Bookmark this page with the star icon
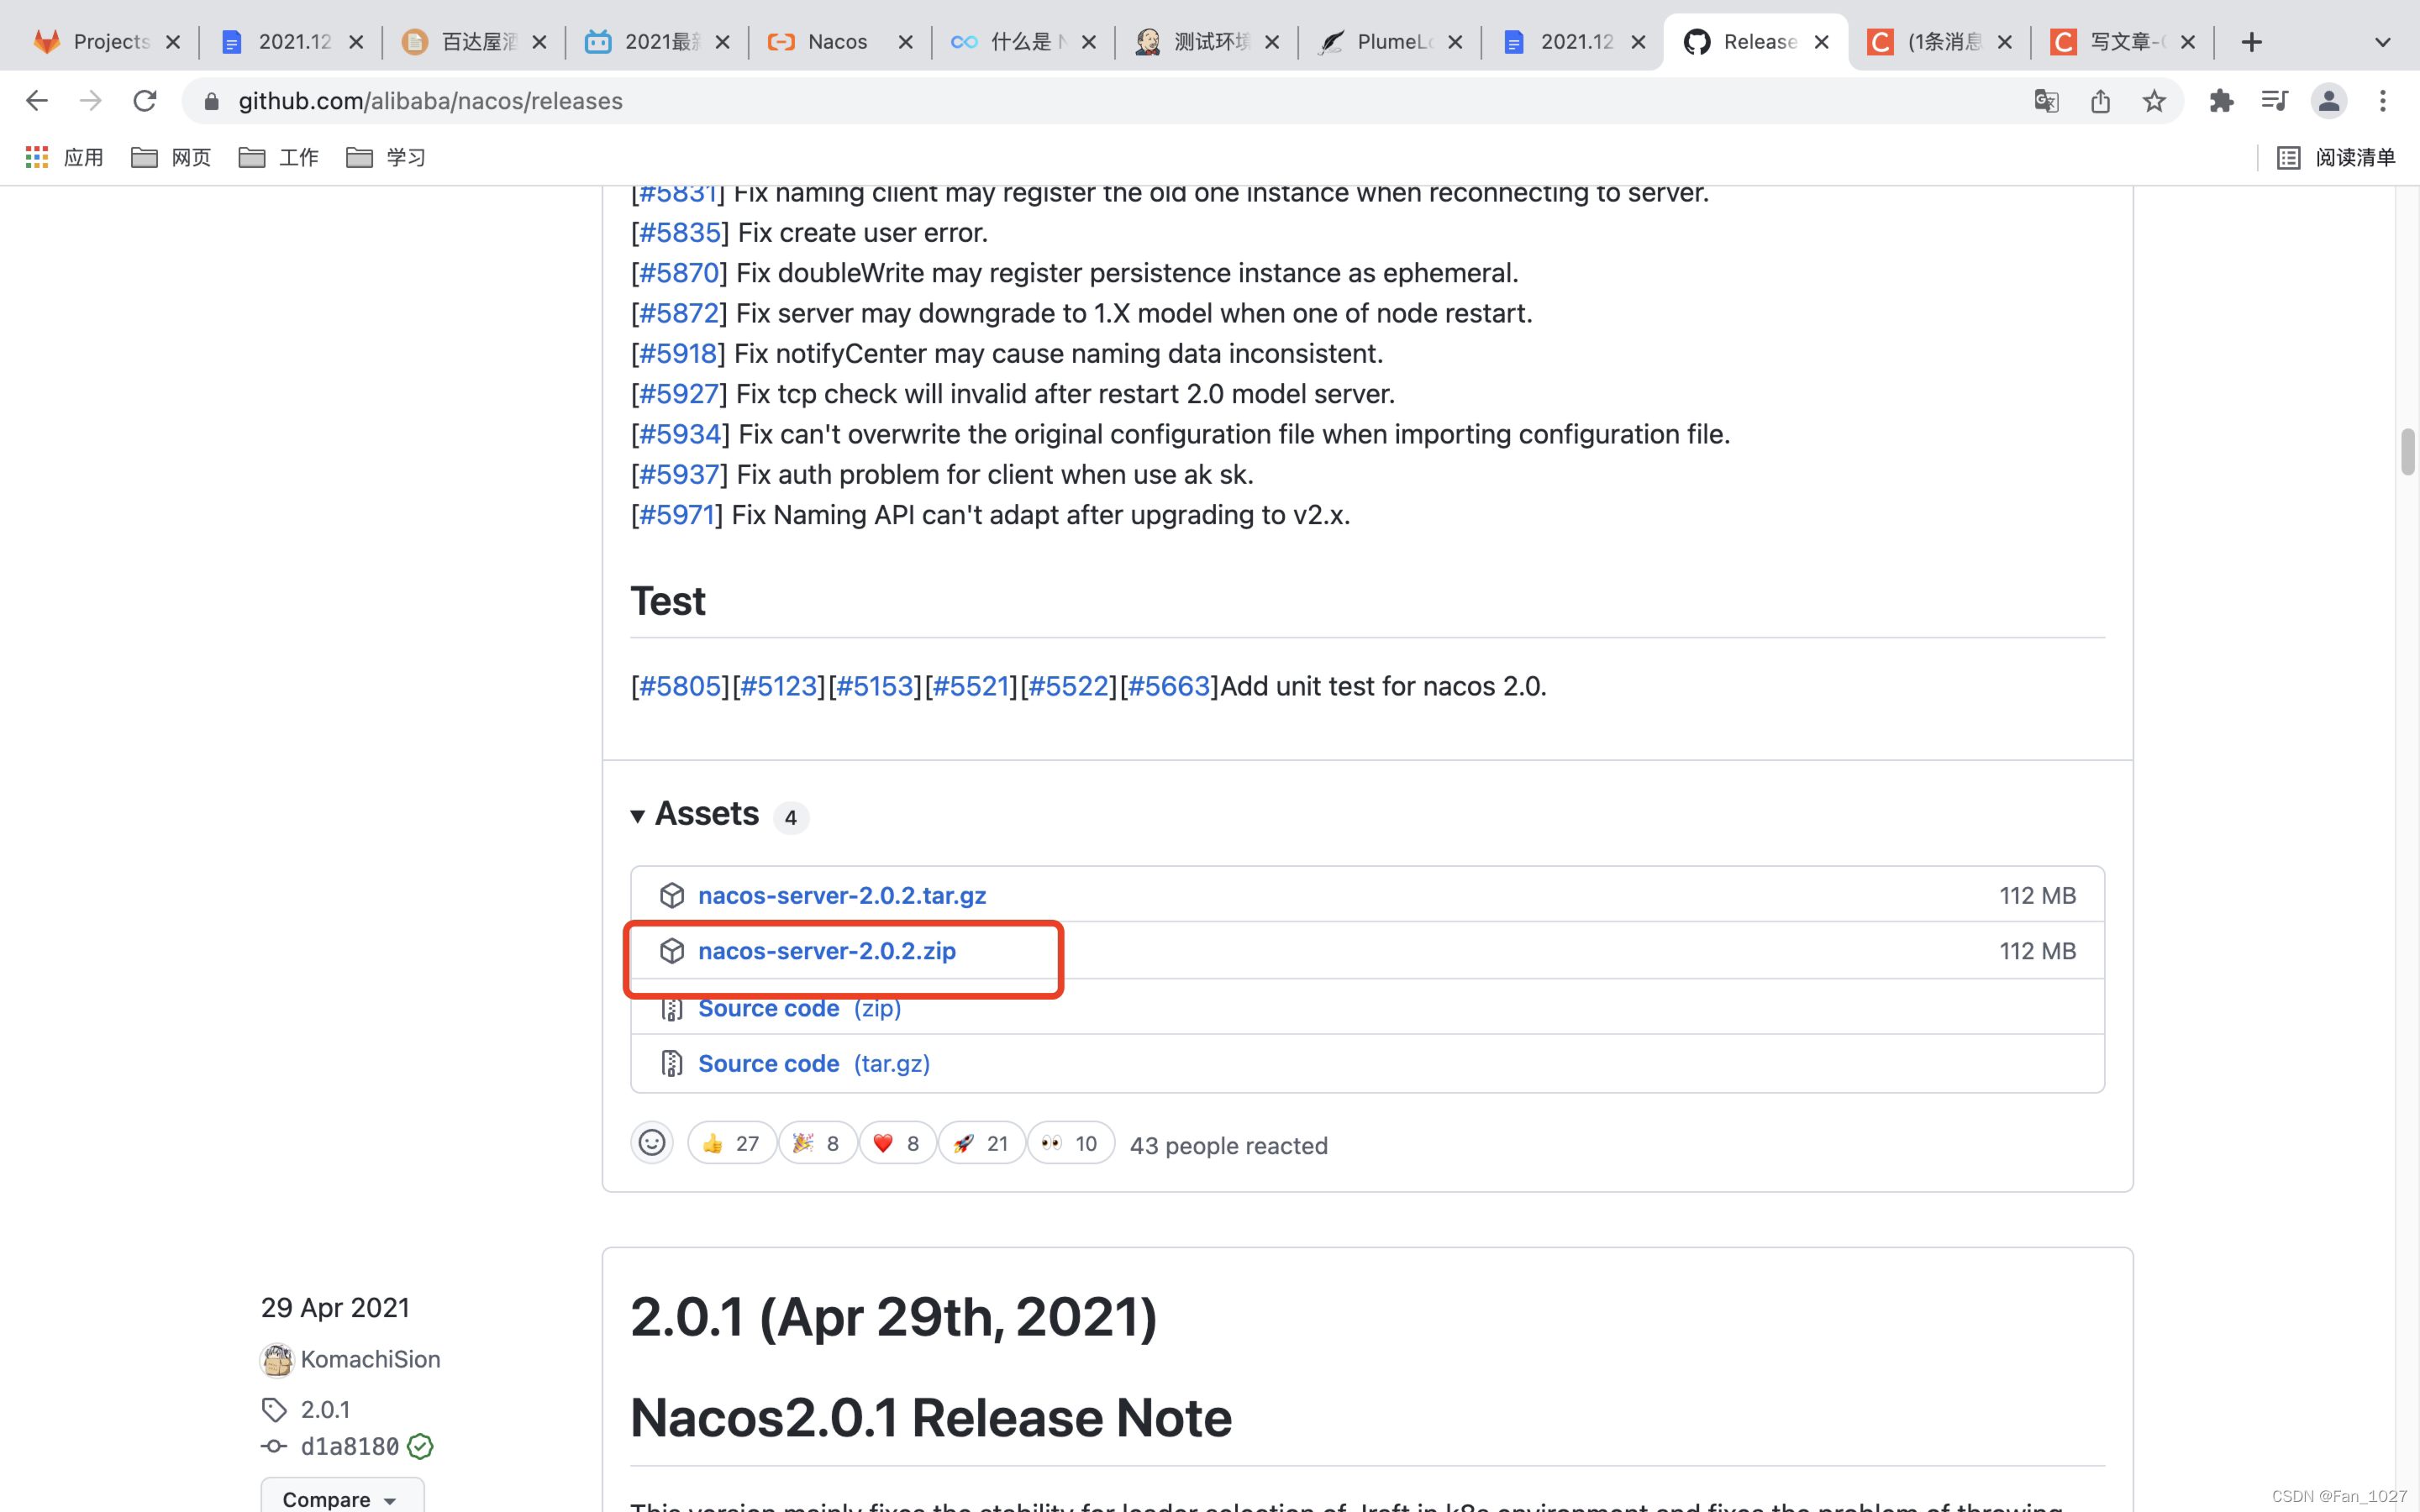Viewport: 2420px width, 1512px height. [x=2154, y=101]
